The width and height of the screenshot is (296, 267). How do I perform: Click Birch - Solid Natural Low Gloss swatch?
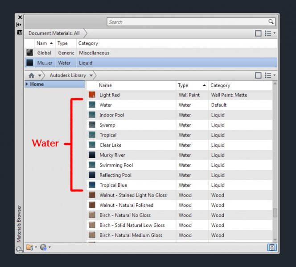[x=92, y=225]
